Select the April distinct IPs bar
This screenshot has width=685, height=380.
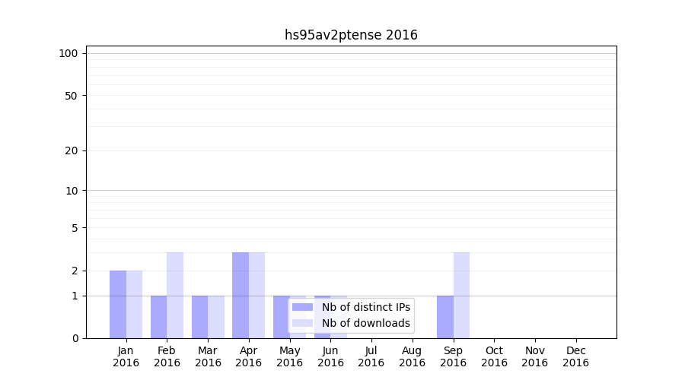[241, 295]
